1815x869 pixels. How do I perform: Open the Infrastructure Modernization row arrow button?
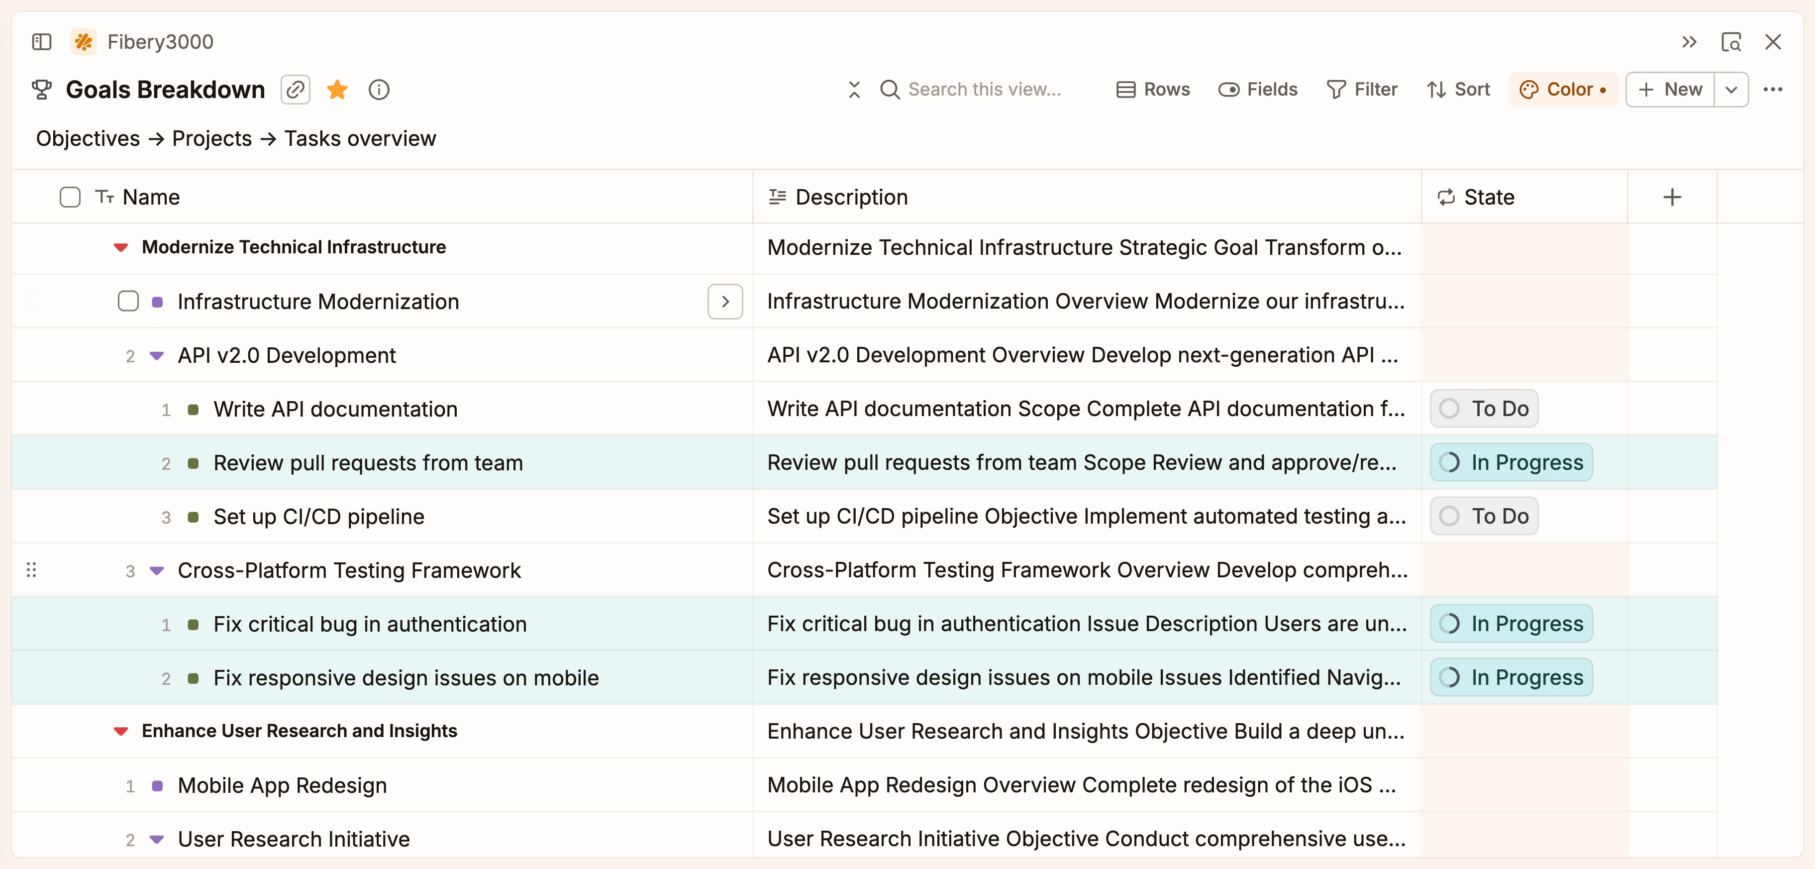[x=725, y=302]
